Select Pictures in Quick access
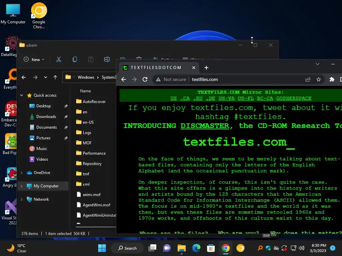The height and width of the screenshot is (256, 342). point(43,138)
